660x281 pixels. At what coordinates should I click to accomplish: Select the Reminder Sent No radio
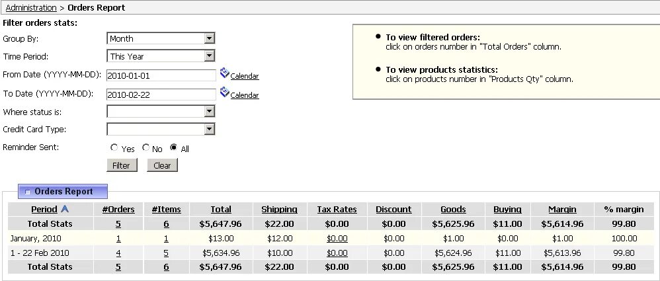145,147
